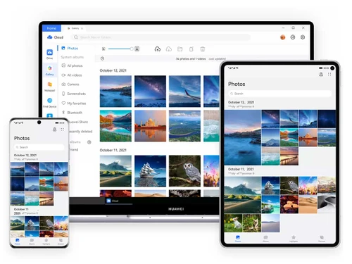Click the copy toolbar icon on laptop
This screenshot has height=264, width=352.
pyautogui.click(x=191, y=49)
